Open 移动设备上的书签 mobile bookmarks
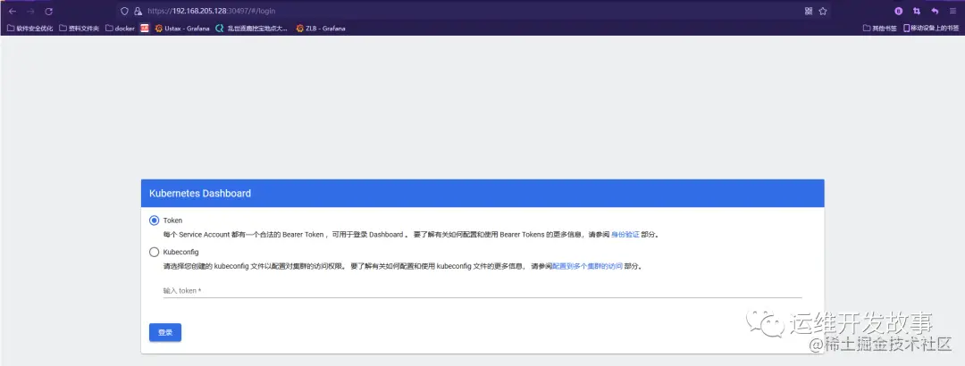 (930, 29)
